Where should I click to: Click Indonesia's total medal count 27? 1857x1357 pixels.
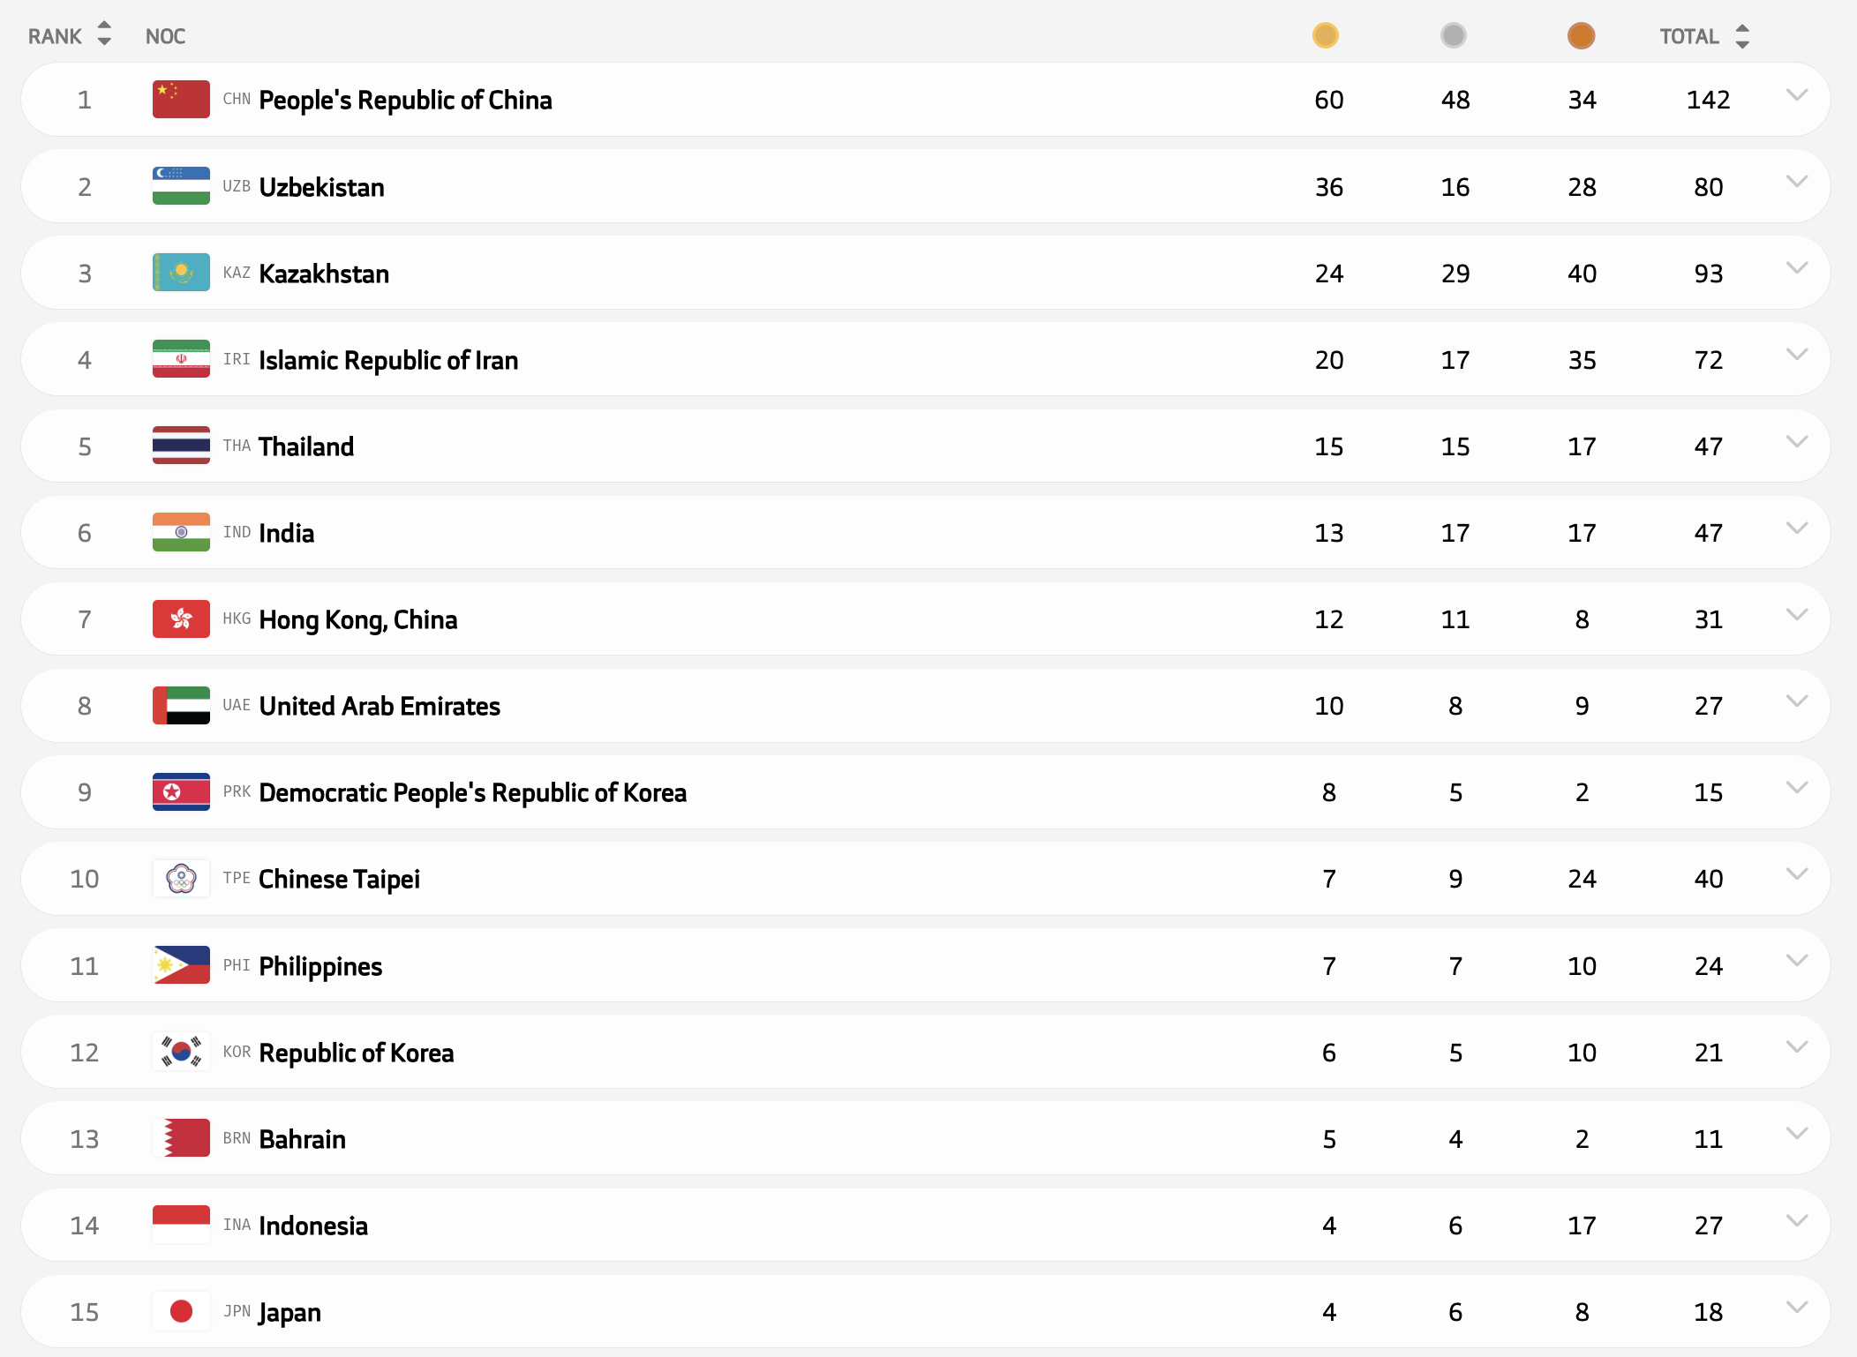(1708, 1226)
